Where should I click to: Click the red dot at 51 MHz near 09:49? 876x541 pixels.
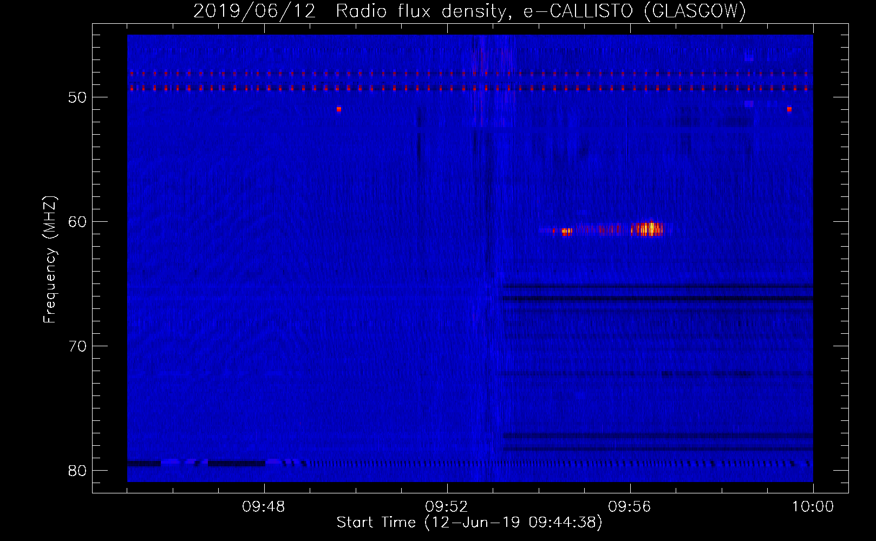pos(339,109)
